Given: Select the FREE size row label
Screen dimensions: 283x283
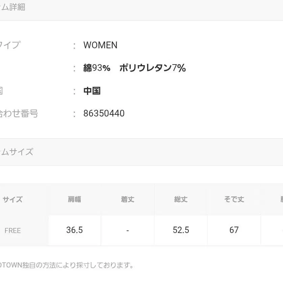Looking at the screenshot, I should click(13, 231).
